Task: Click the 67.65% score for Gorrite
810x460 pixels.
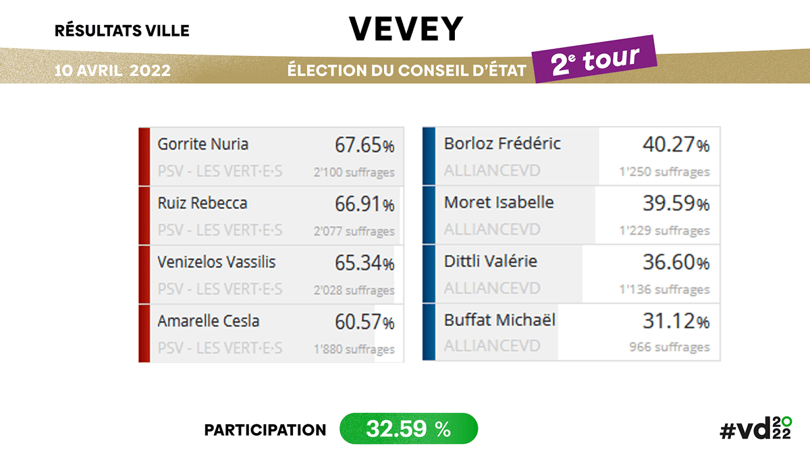Action: click(x=364, y=145)
